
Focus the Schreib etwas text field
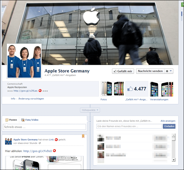[44, 127]
